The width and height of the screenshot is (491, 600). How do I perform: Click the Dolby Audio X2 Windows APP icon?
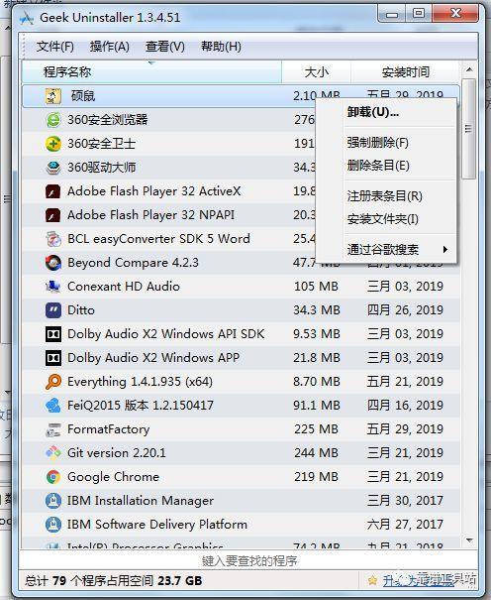coord(53,358)
